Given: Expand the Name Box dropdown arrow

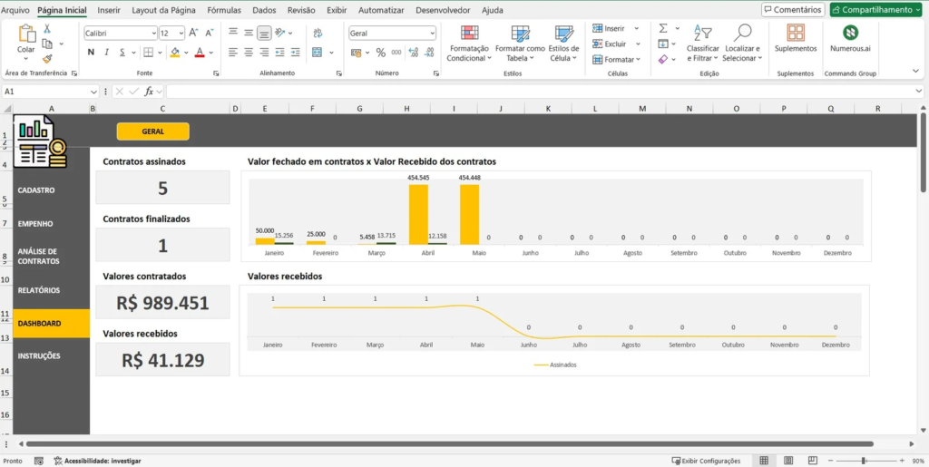Looking at the screenshot, I should pyautogui.click(x=94, y=92).
